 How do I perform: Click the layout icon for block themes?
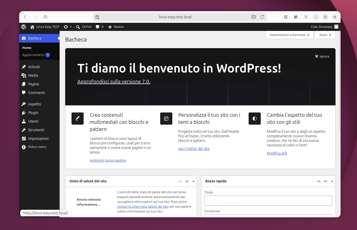coord(166,119)
